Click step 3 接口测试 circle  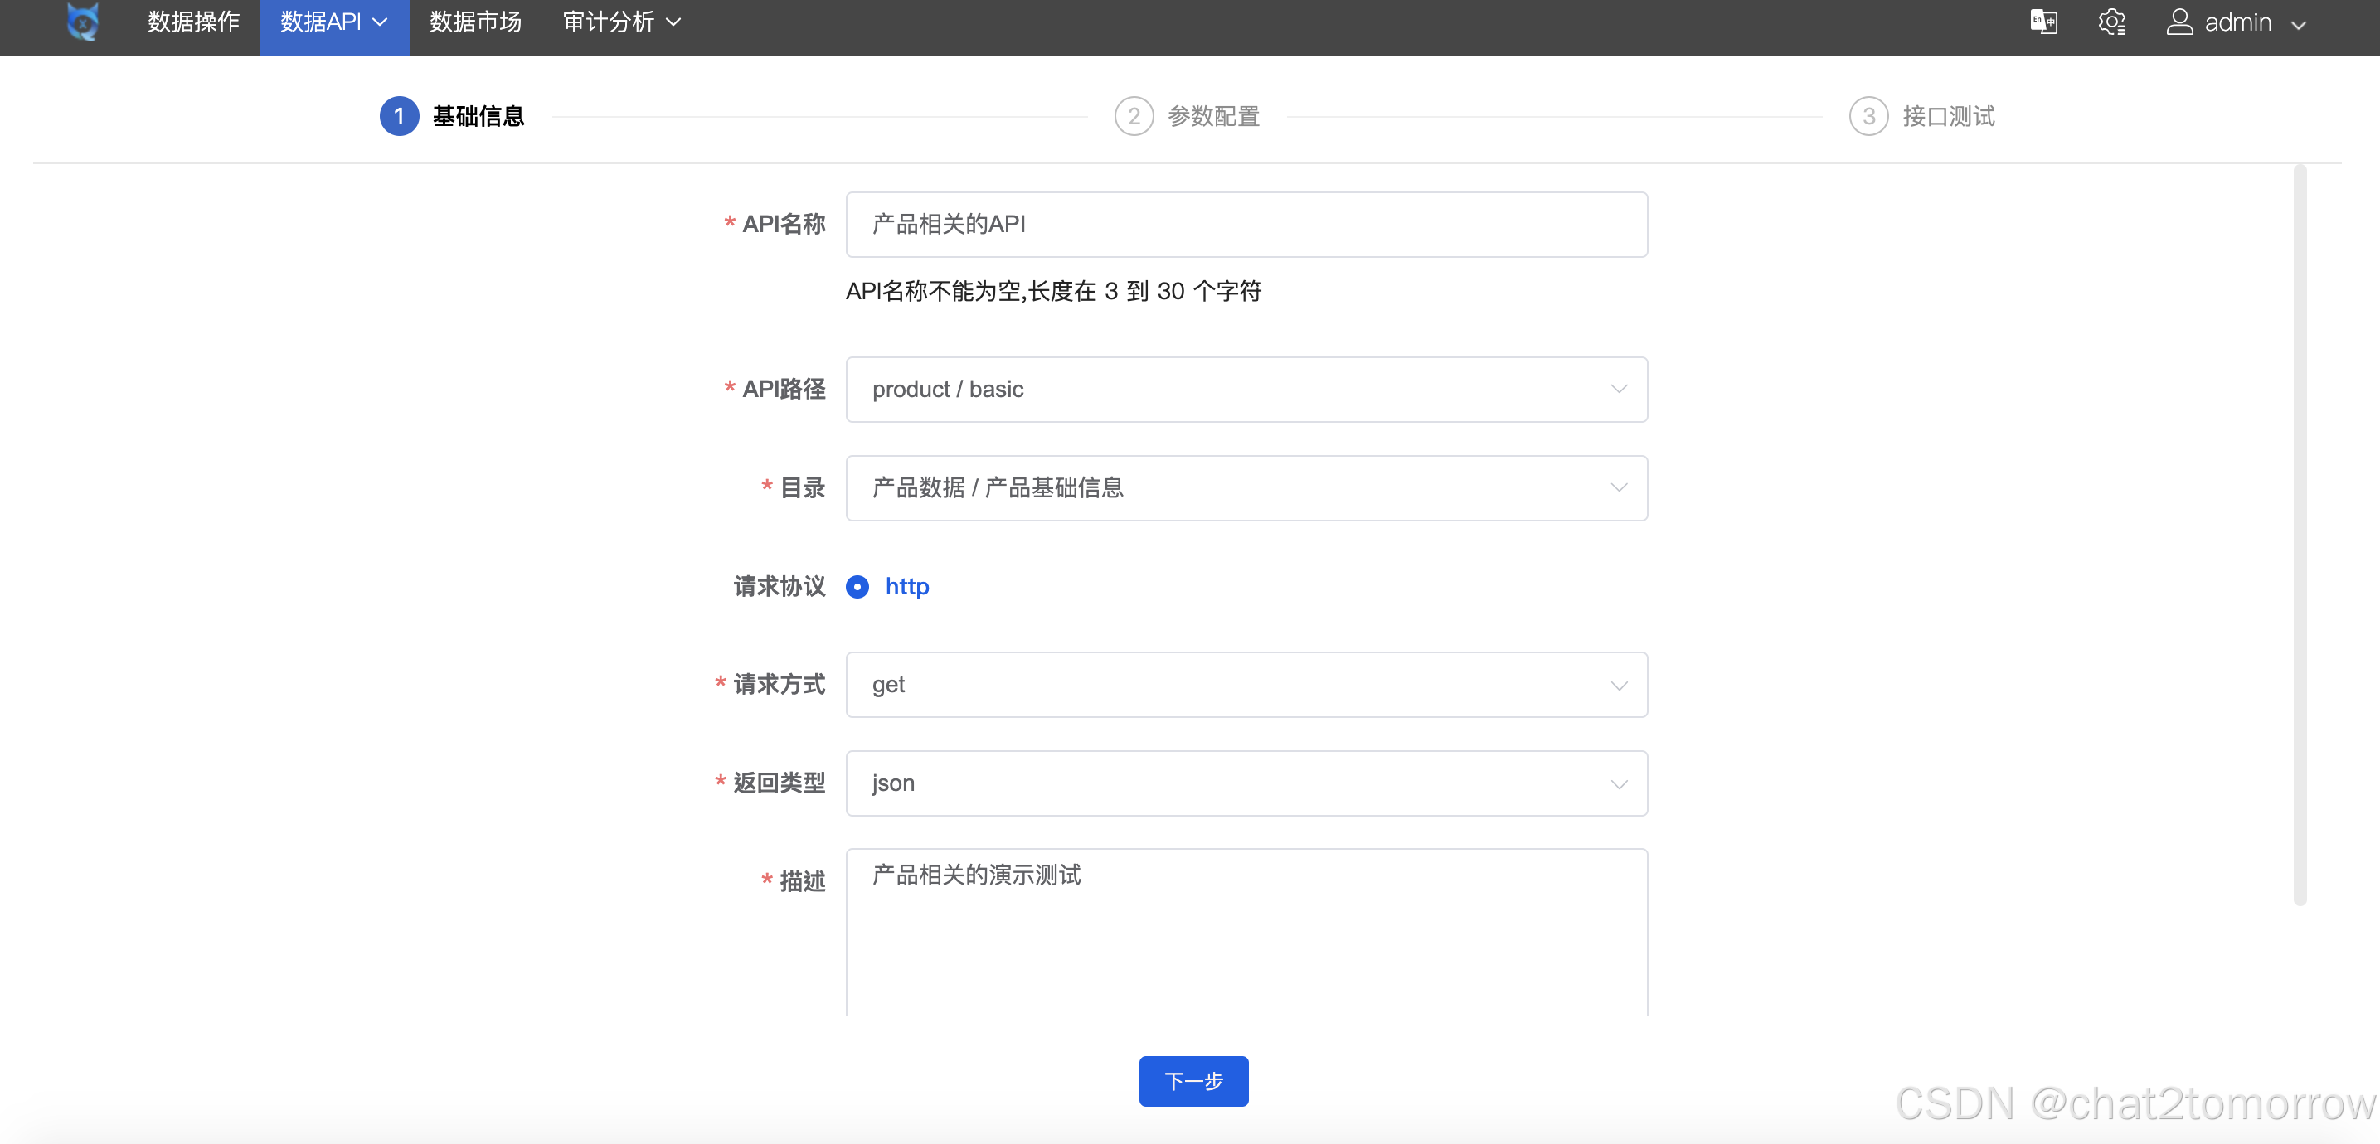(x=1868, y=116)
